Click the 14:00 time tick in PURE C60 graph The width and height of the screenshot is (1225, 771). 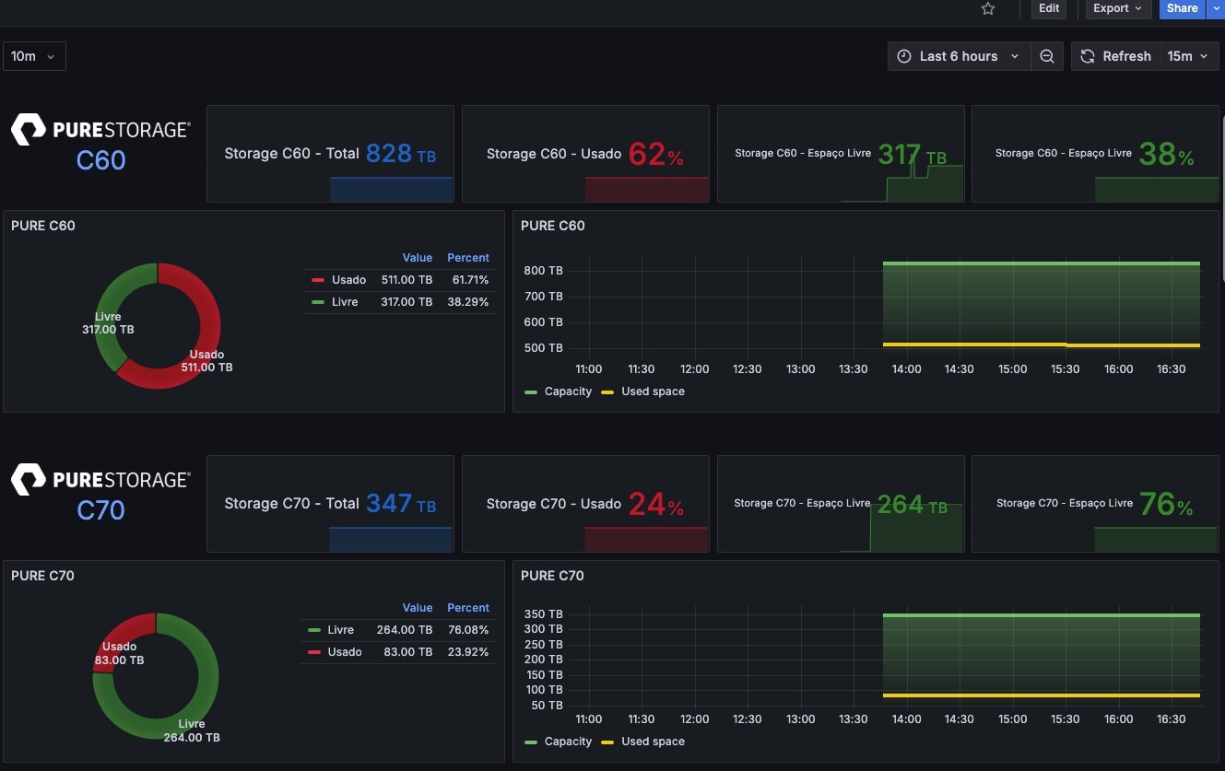pyautogui.click(x=907, y=369)
